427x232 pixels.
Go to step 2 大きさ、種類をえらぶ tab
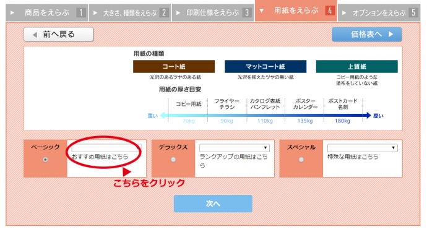coord(130,12)
